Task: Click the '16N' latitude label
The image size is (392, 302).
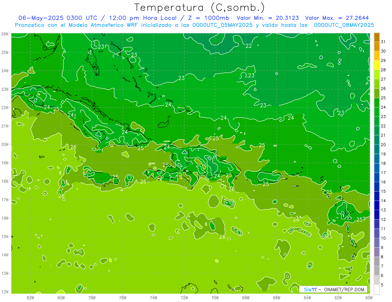Action: [x=5, y=218]
